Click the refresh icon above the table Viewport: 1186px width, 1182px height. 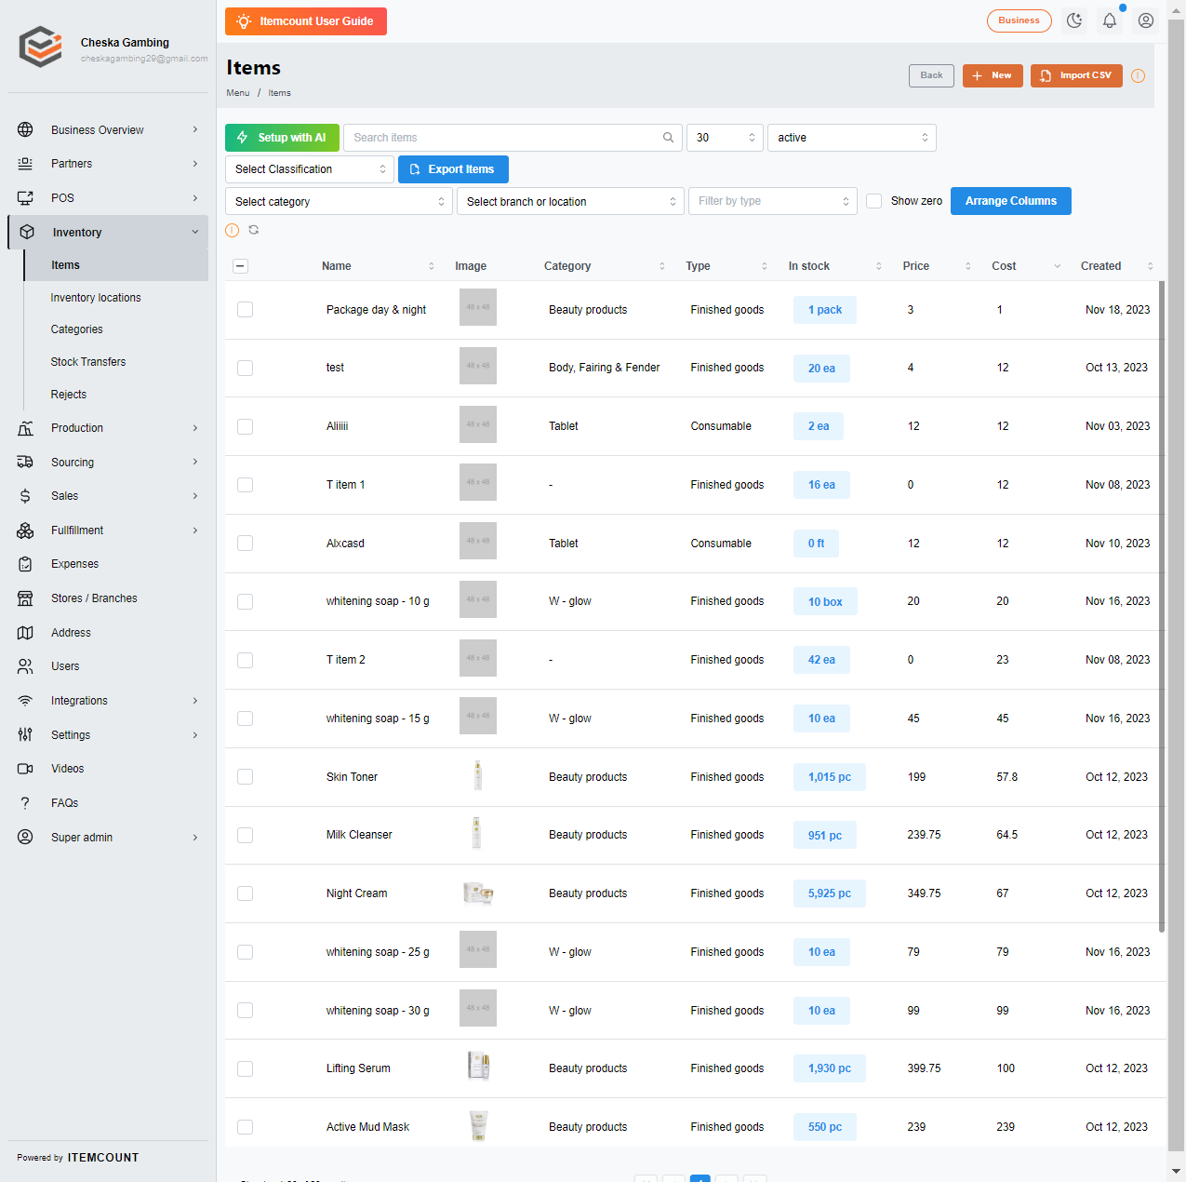(253, 230)
